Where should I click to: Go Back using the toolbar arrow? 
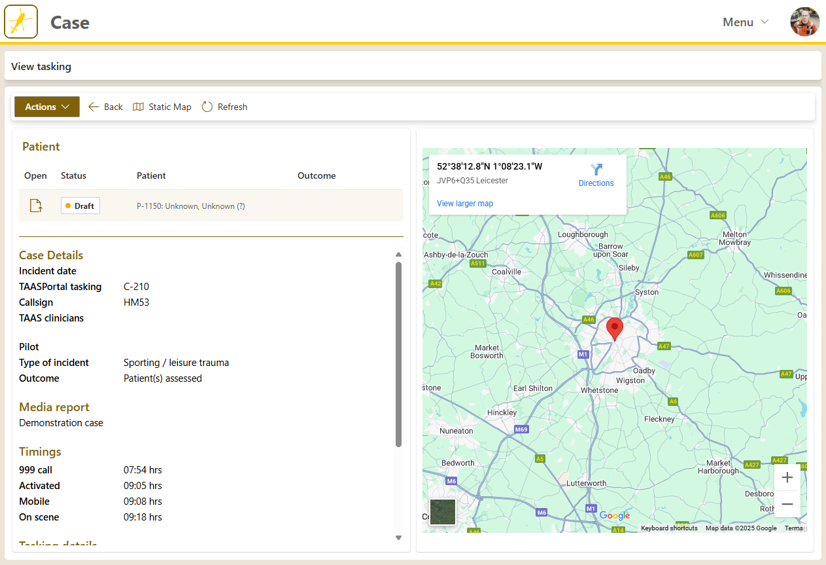point(105,107)
